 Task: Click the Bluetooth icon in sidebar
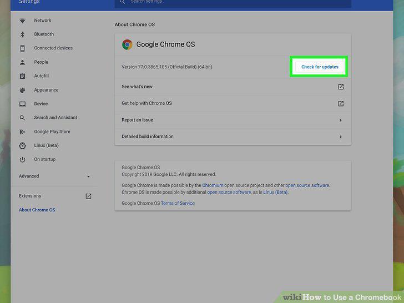coord(22,34)
